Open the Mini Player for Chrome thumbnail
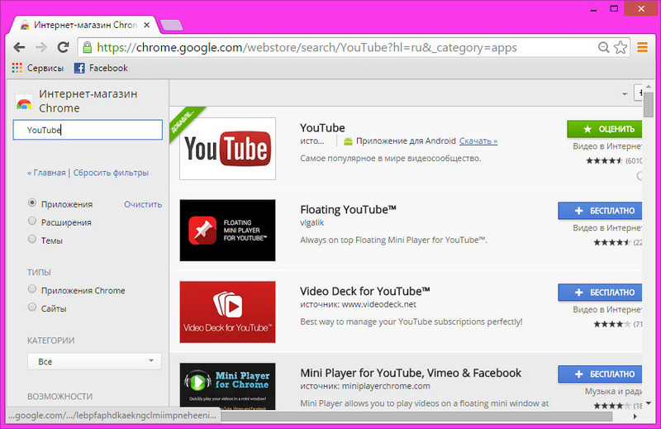 click(228, 386)
